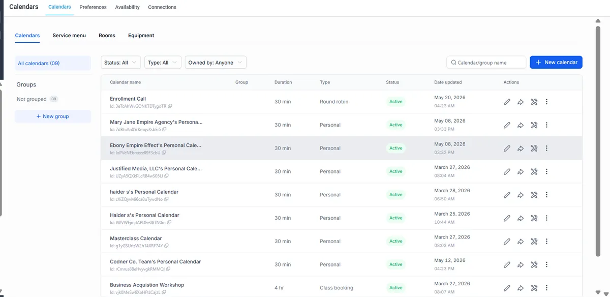This screenshot has height=297, width=610.
Task: Open the Service menu sub-tab
Action: pyautogui.click(x=69, y=36)
